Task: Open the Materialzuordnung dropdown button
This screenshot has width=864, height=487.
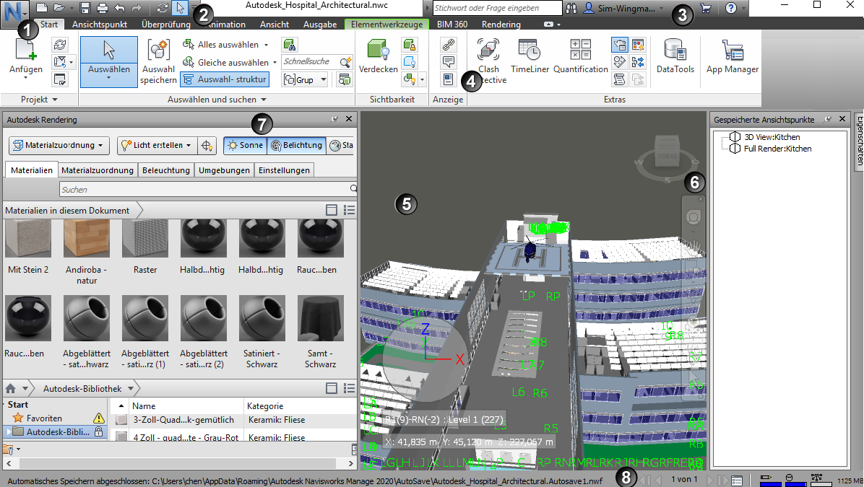Action: point(59,145)
